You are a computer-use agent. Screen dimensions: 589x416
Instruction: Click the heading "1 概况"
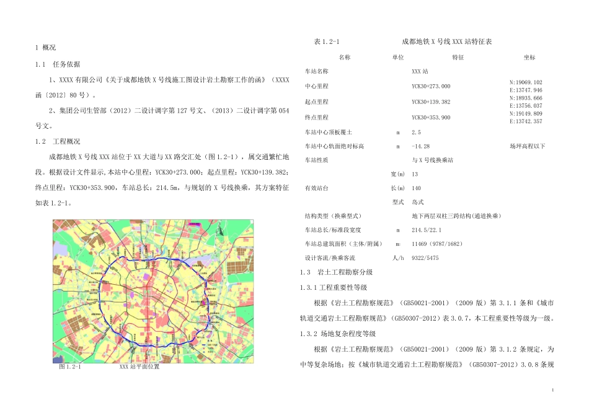(x=45, y=48)
